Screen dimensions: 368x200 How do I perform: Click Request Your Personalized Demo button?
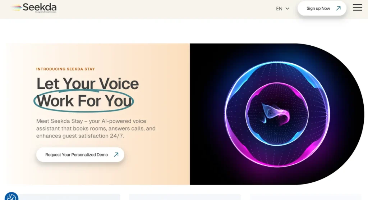coord(80,155)
